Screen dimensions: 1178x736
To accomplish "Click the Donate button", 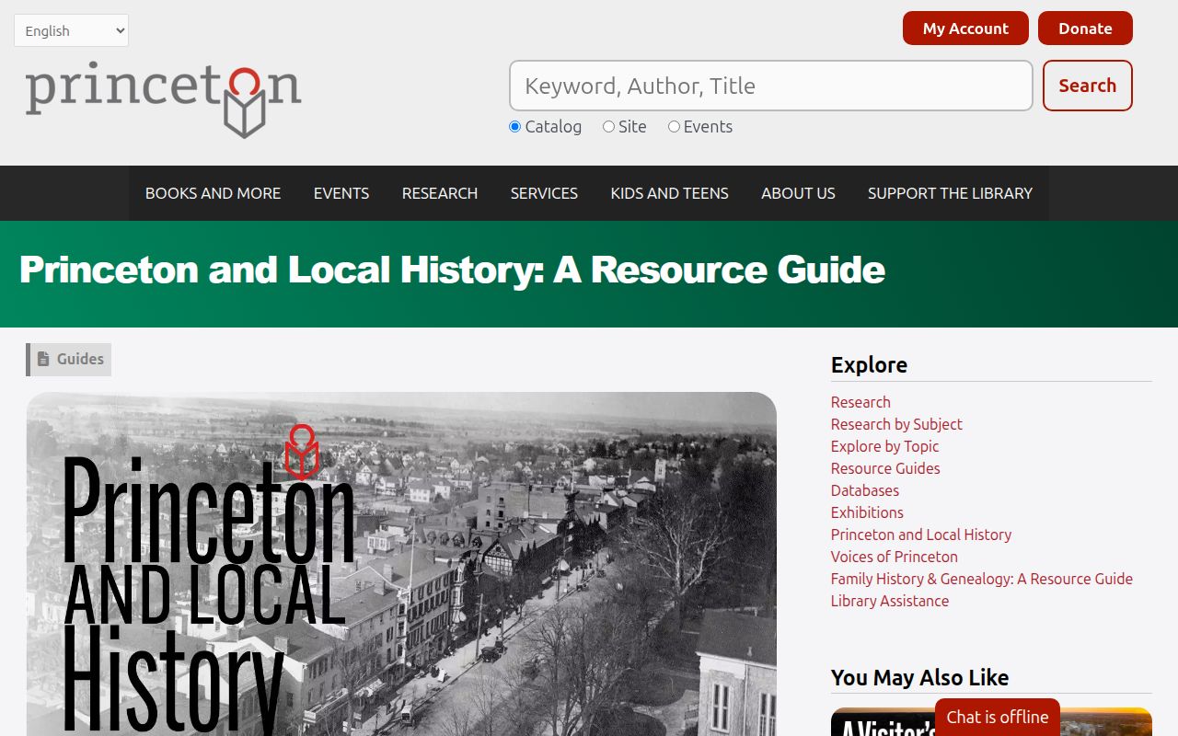I will (1085, 29).
